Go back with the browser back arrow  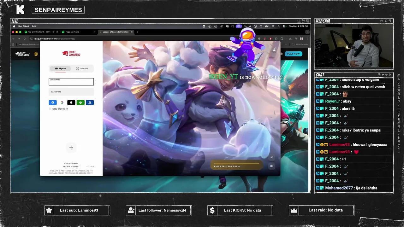pos(13,38)
